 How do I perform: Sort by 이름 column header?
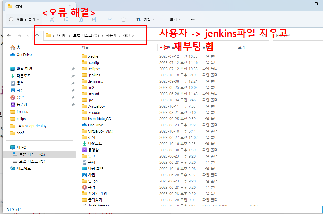coord(85,48)
